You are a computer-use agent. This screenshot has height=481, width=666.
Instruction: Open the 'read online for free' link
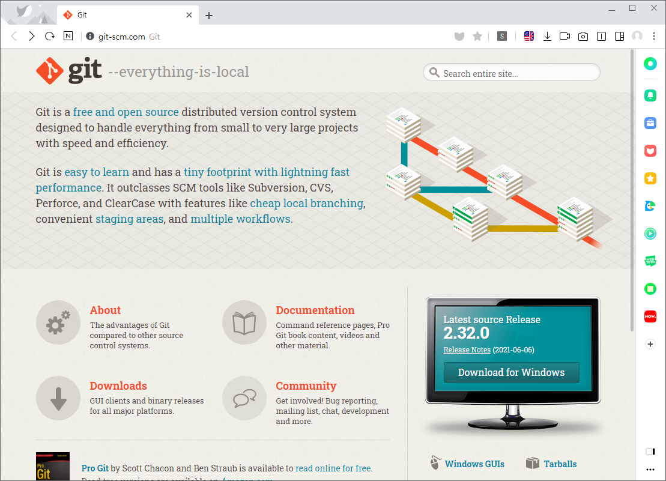[x=333, y=468]
